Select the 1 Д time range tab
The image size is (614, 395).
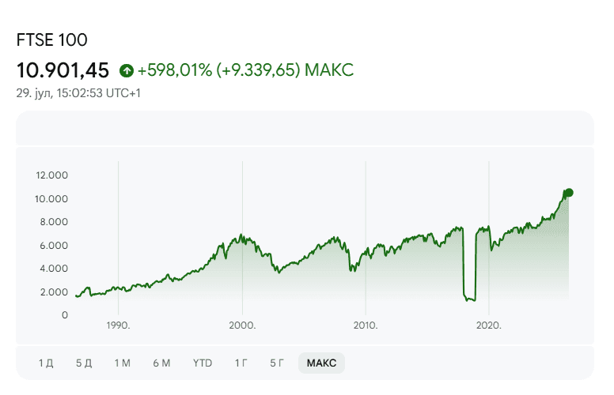pos(46,363)
